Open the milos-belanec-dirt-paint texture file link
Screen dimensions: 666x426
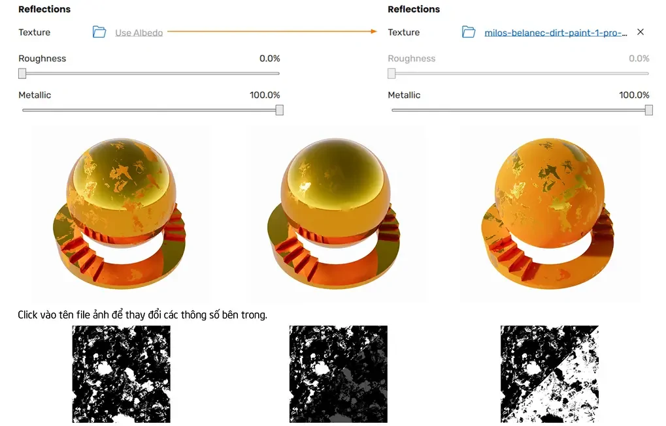point(556,33)
